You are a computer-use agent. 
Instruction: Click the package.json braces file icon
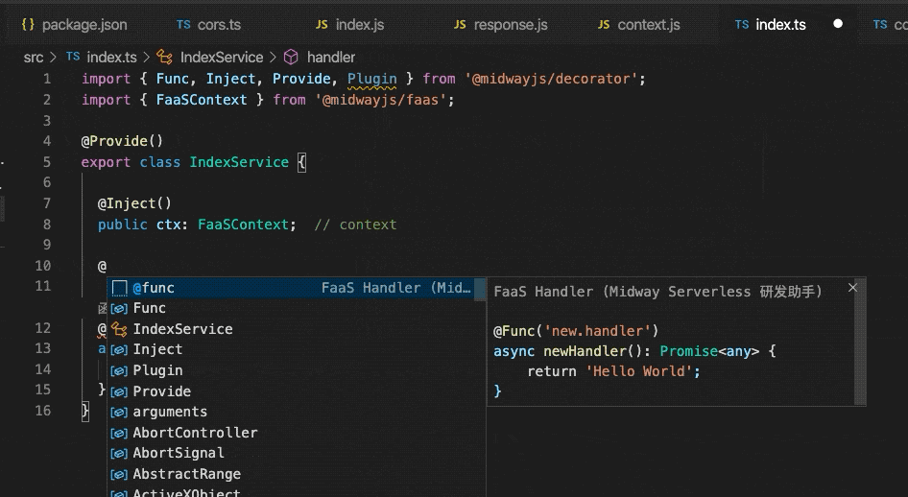(x=28, y=24)
